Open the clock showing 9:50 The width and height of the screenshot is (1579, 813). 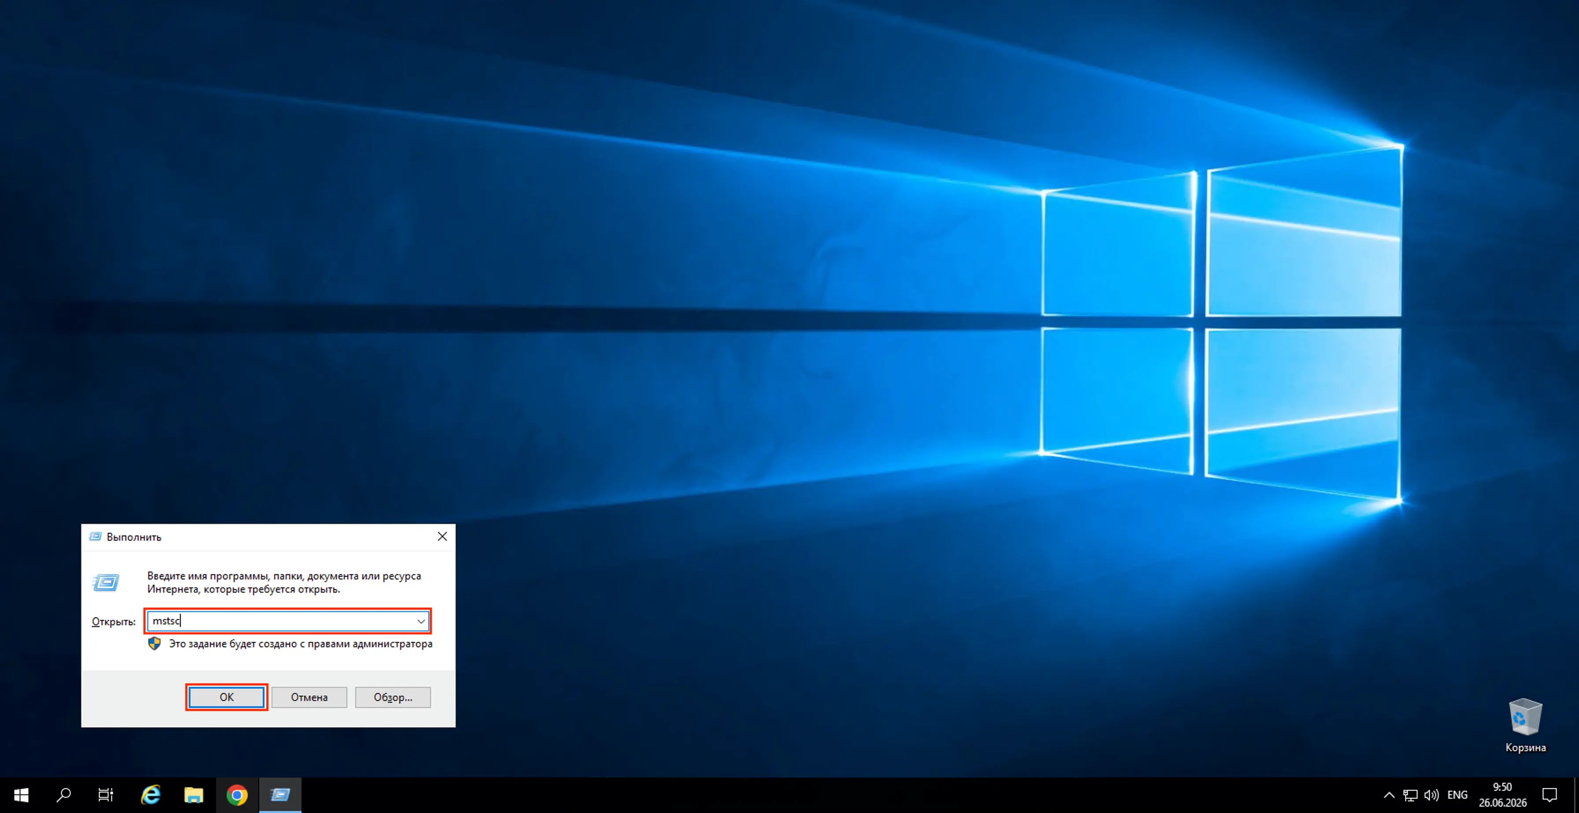coord(1502,795)
